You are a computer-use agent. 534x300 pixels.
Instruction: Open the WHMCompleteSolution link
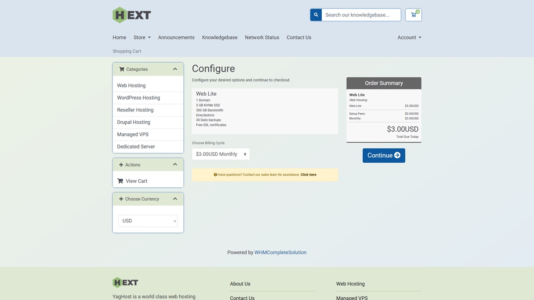click(280, 252)
